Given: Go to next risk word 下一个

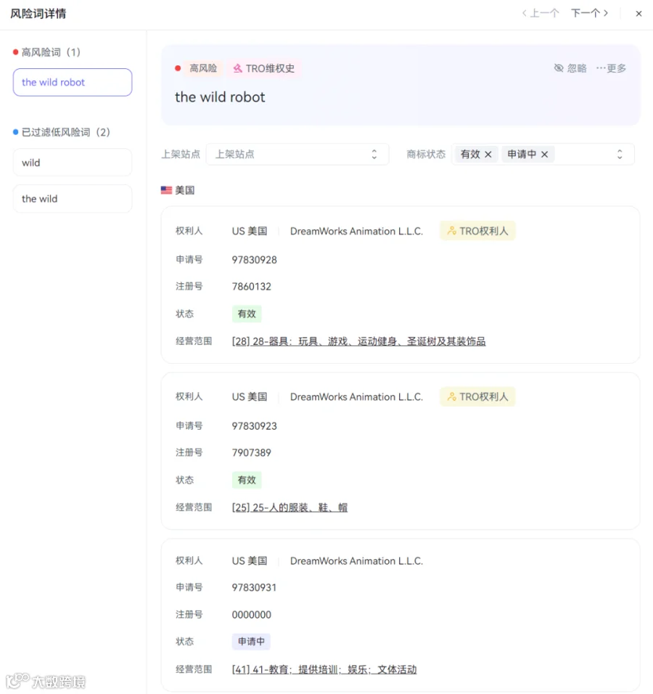Looking at the screenshot, I should pos(590,13).
